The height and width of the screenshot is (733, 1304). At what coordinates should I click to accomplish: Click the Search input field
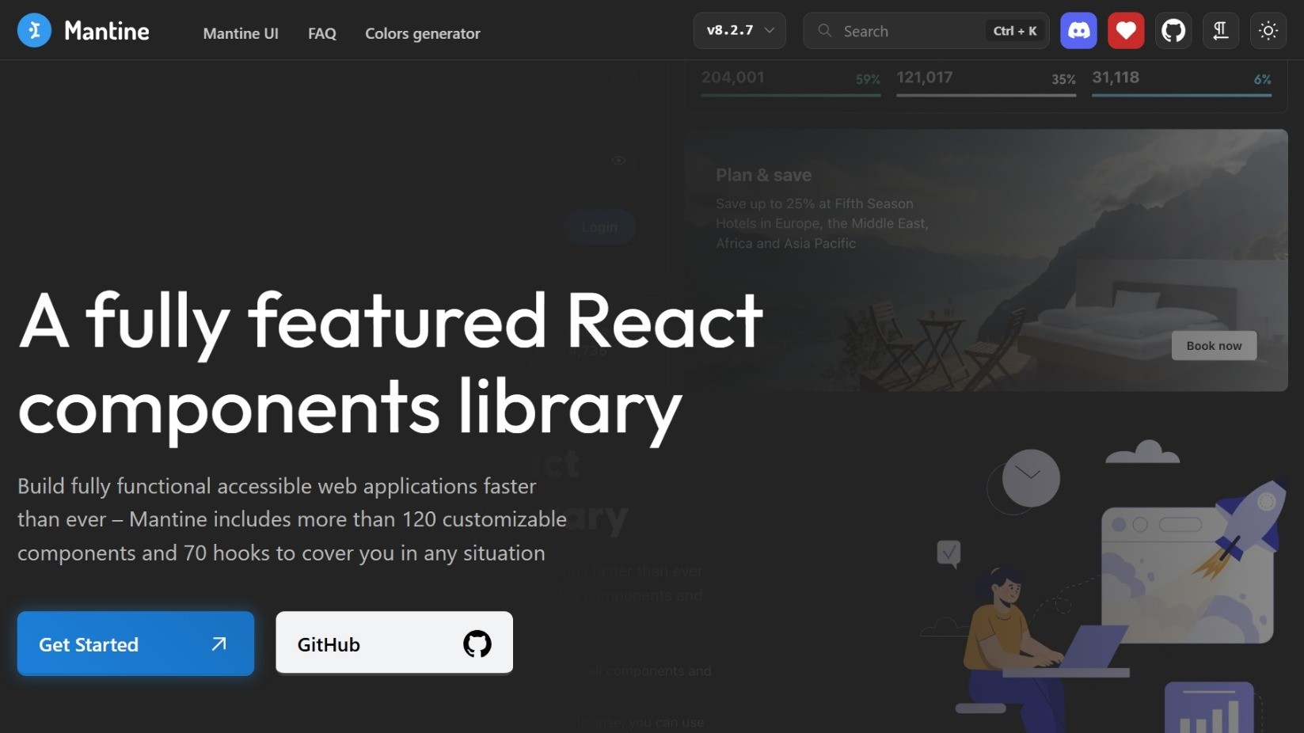coord(926,31)
